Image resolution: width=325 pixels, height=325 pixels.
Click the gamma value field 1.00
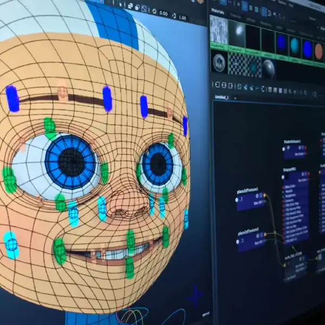click(183, 18)
